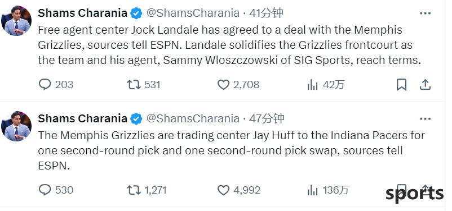
Task: Open the 47分钟 timestamp link
Action: click(x=267, y=118)
